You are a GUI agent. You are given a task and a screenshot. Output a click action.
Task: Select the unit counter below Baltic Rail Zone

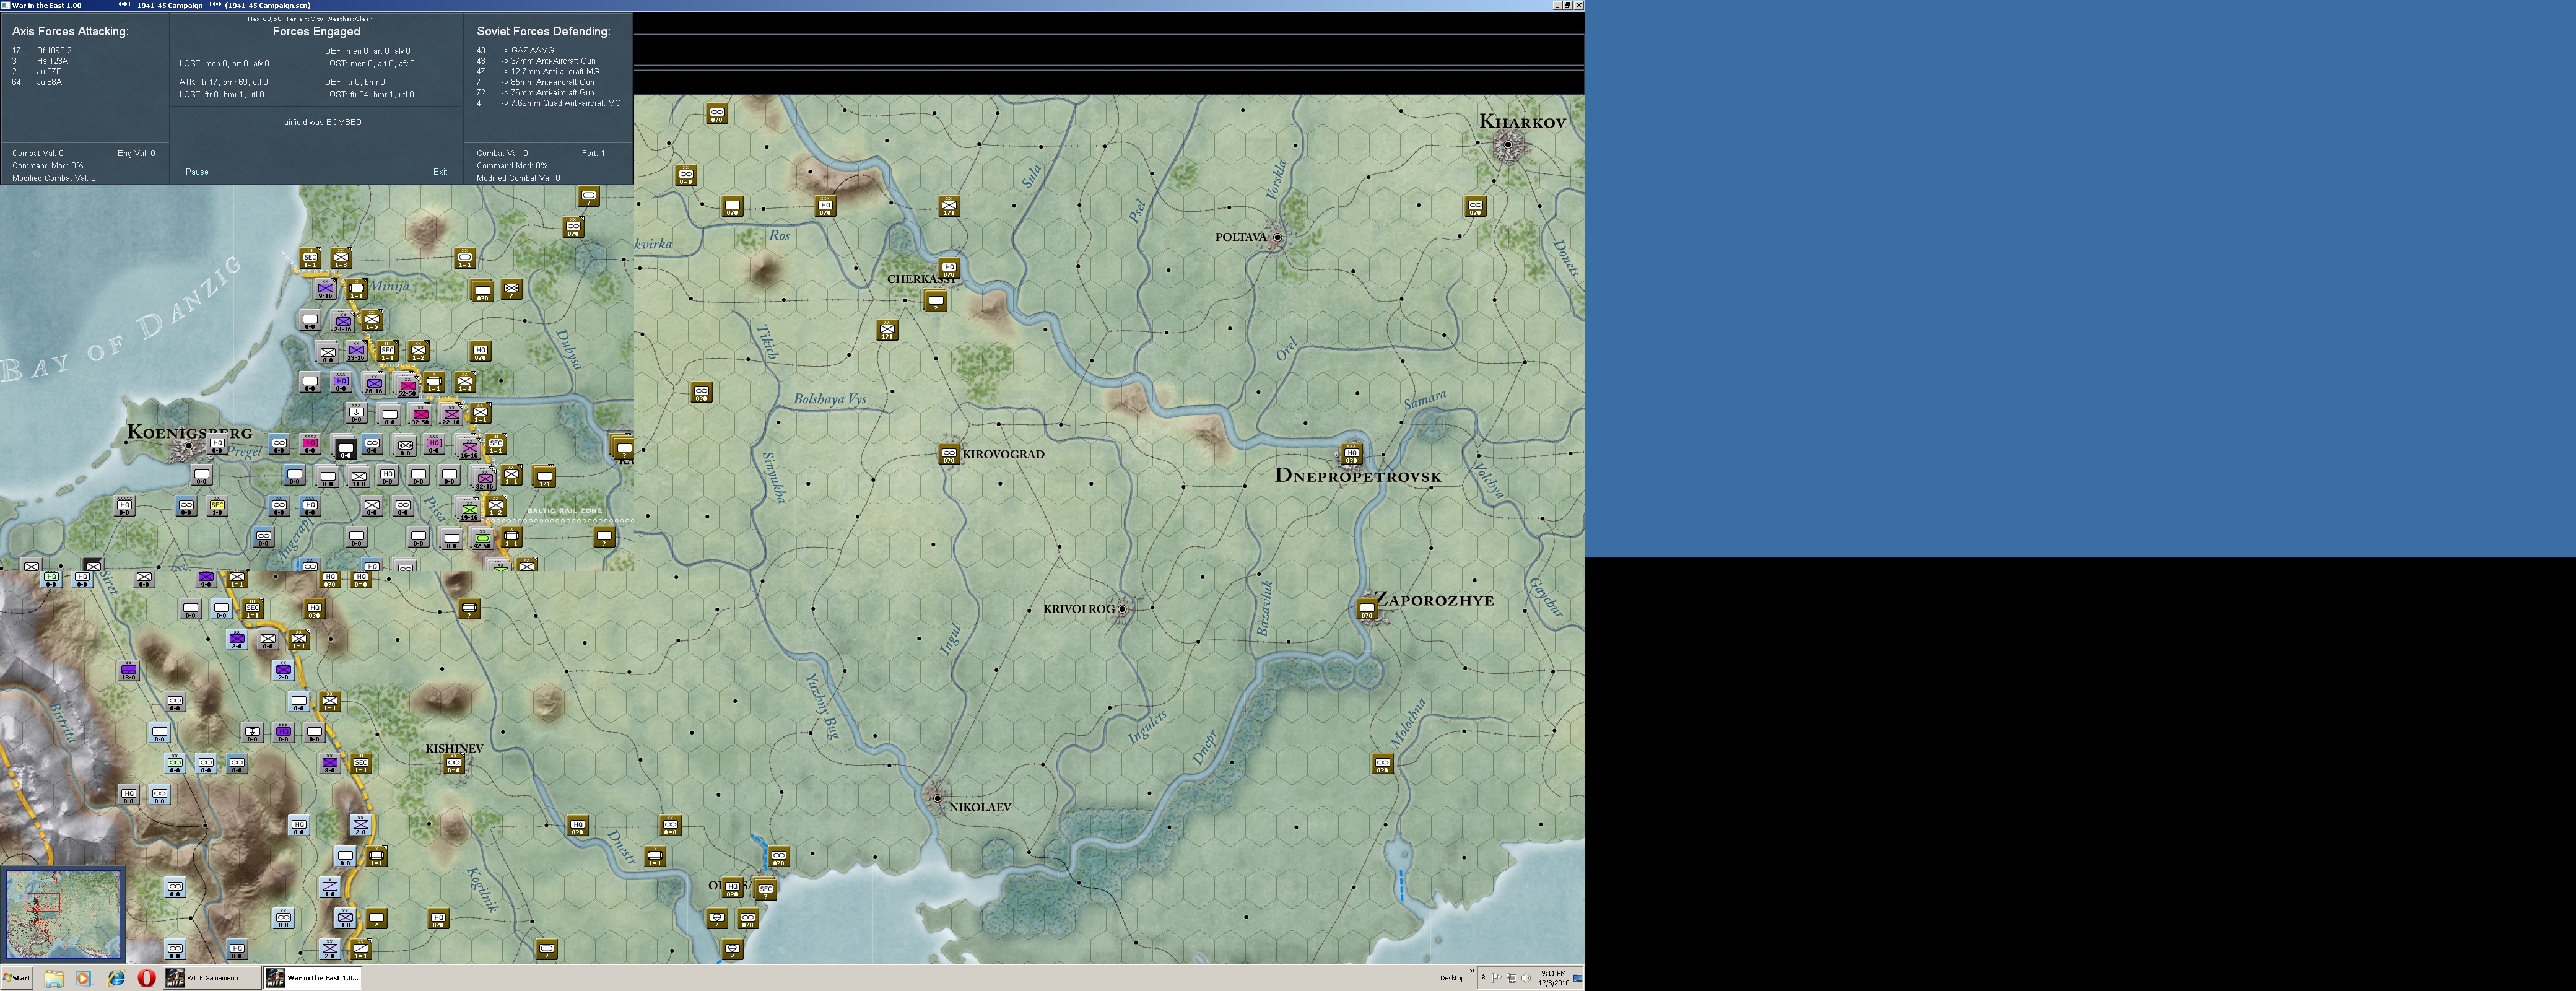coord(604,538)
